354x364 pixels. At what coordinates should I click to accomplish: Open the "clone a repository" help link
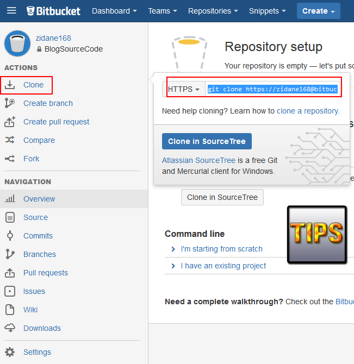pos(308,111)
